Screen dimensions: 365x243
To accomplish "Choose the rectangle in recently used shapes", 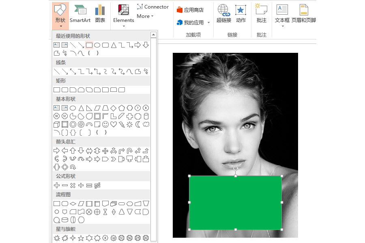I will 89,45.
